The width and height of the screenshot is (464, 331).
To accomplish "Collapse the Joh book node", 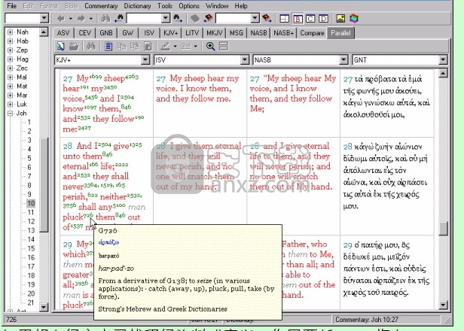I will [x=10, y=113].
